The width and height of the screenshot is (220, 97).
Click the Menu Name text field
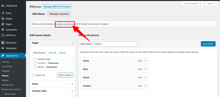coord(115,44)
